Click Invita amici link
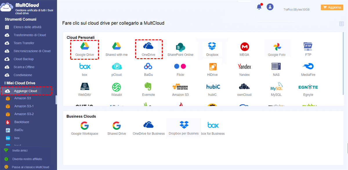This screenshot has height=170, width=348. 20,151
